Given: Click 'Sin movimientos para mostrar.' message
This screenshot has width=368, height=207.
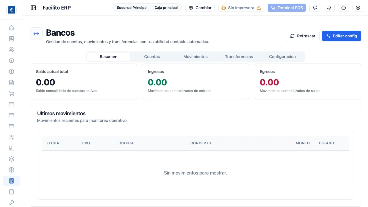Looking at the screenshot, I should [195, 173].
